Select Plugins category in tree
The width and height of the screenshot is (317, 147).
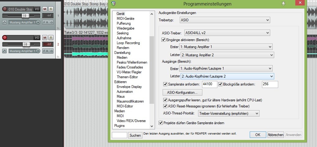(120, 126)
